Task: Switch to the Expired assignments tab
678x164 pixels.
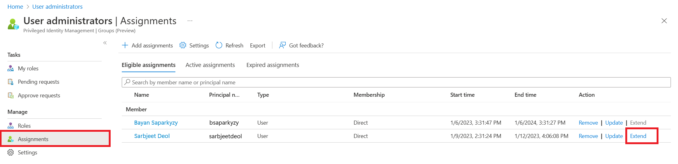Action: click(x=273, y=65)
